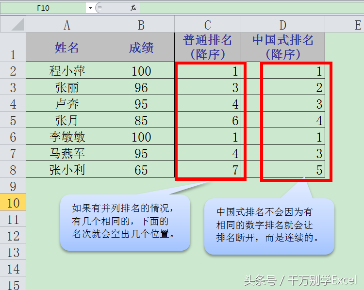The height and width of the screenshot is (290, 364).
Task: Click Chinese rank 1 in 李敏敏 row
Action: click(283, 136)
